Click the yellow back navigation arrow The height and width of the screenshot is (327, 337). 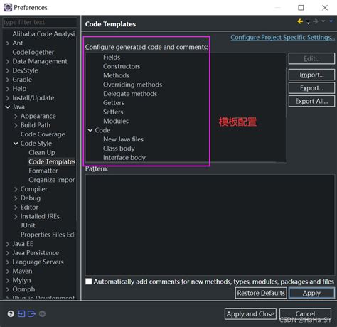300,21
